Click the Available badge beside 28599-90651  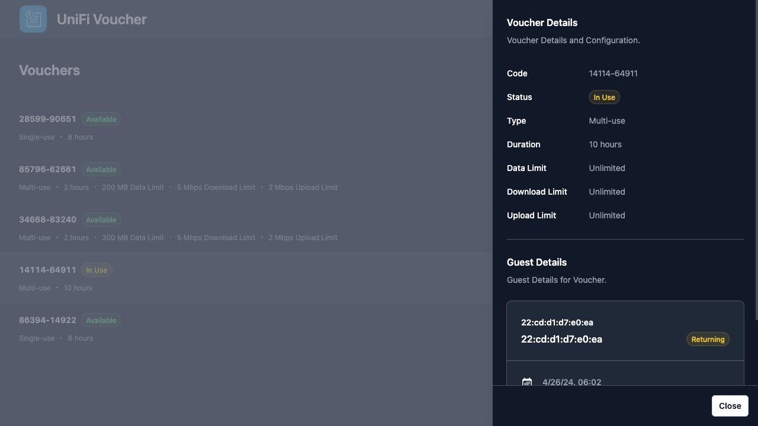point(101,119)
